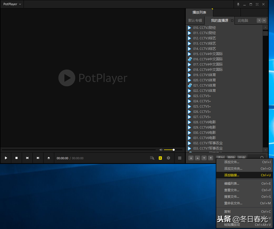The image size is (274, 229).
Task: Switch to the 默认专辑 playlist tab
Action: 195,21
